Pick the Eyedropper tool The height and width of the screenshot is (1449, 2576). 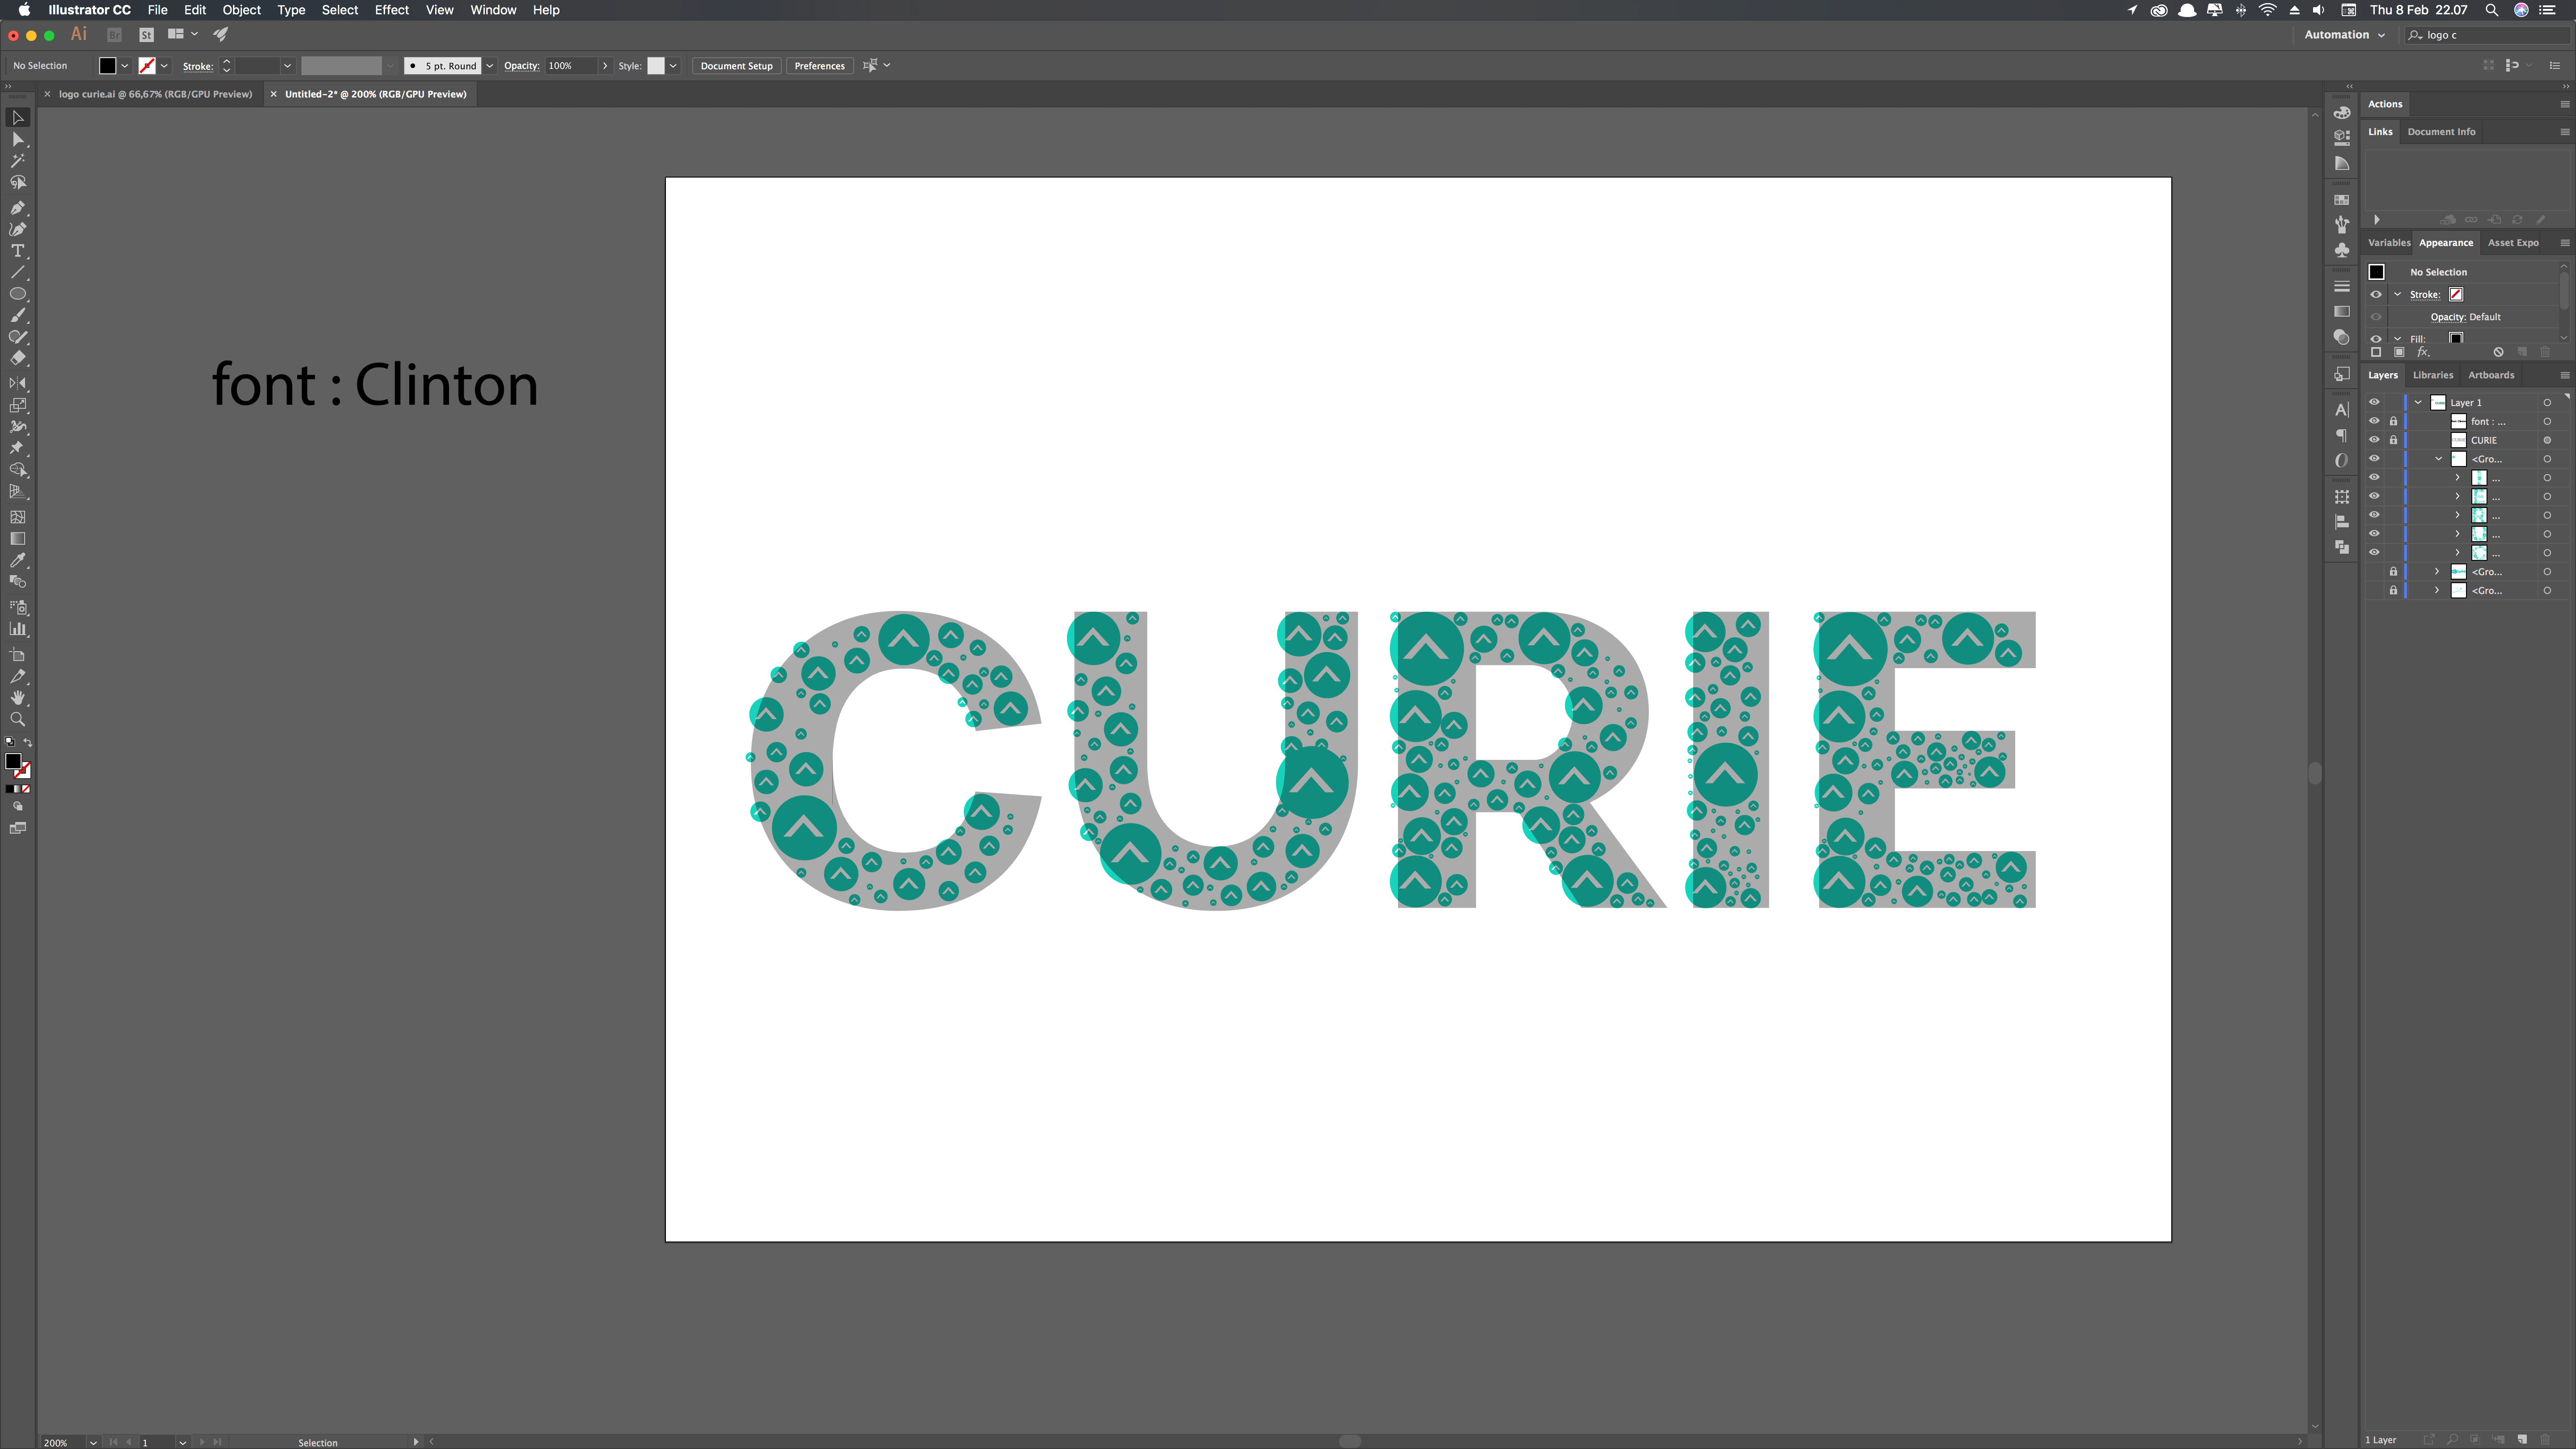pos(17,560)
